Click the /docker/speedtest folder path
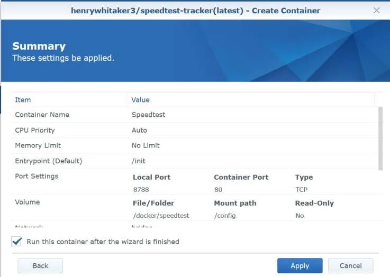390x277 pixels. [x=161, y=215]
